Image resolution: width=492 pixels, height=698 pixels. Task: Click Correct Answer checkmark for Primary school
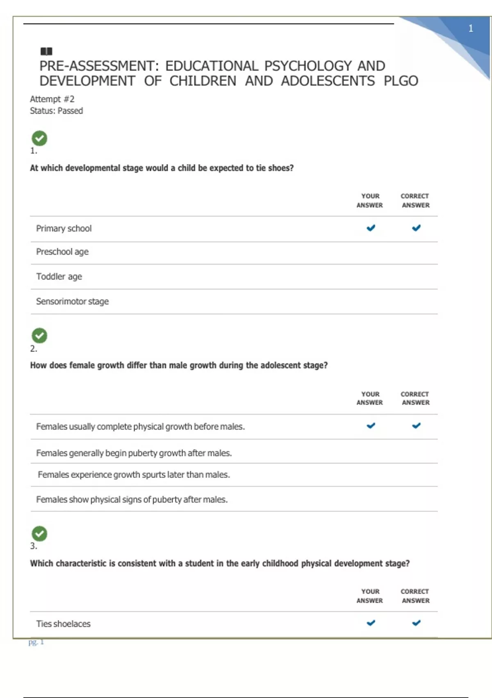pos(416,228)
